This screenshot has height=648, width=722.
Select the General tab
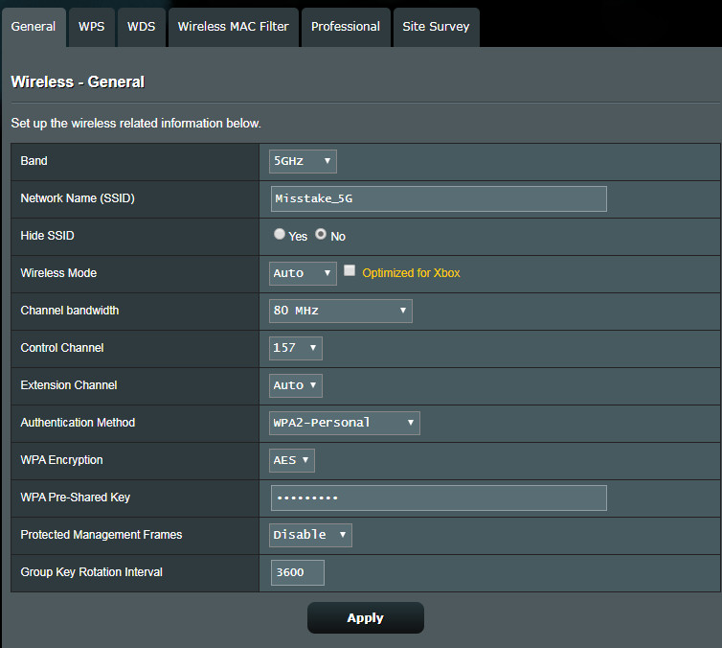(34, 27)
